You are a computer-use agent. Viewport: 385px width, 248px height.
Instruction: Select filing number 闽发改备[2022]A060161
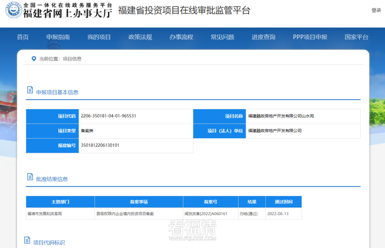(x=206, y=214)
